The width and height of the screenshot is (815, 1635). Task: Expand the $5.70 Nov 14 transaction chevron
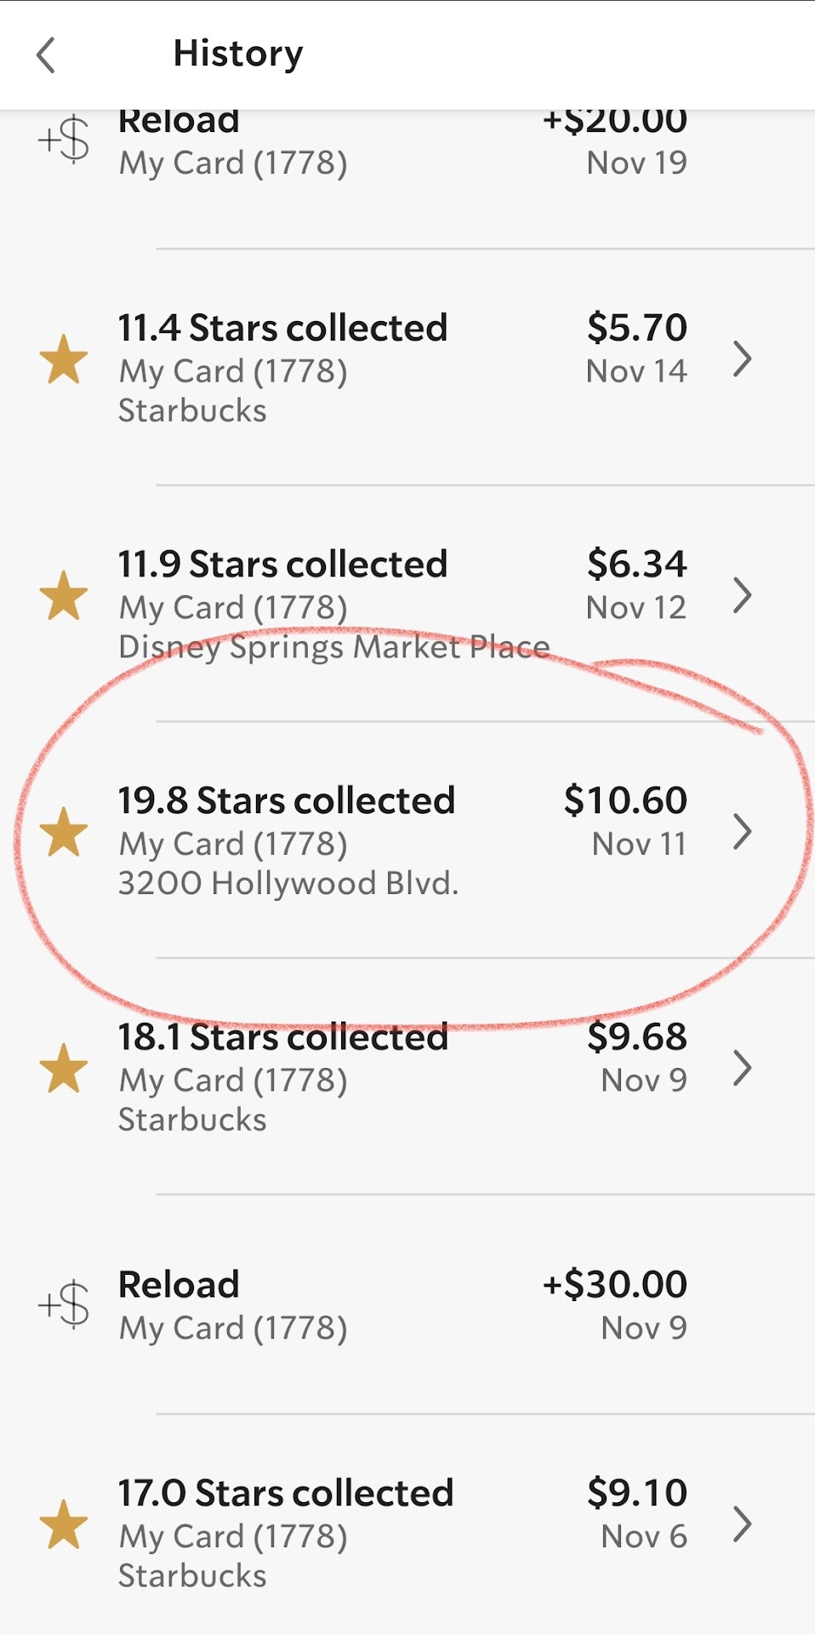742,359
